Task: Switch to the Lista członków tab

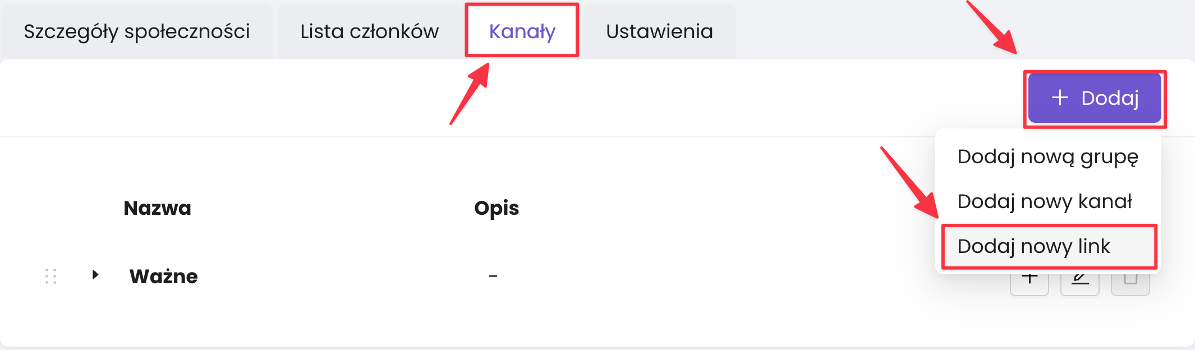Action: (369, 31)
